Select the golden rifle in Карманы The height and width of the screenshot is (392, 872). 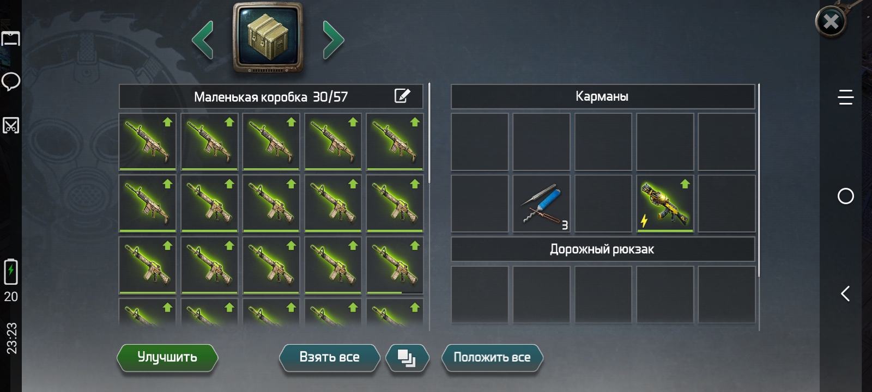pyautogui.click(x=665, y=204)
